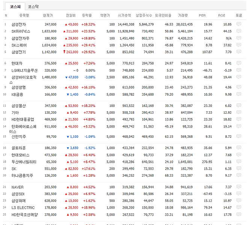Open discussion icon for 현대차

tap(239, 63)
